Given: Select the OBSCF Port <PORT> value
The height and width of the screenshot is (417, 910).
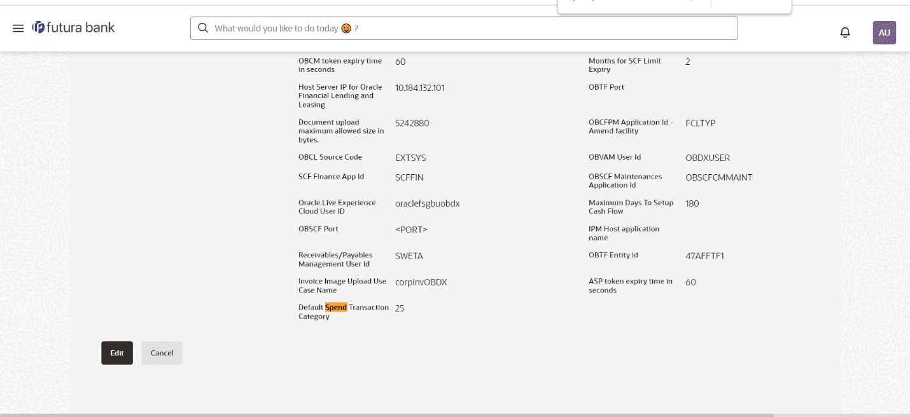Looking at the screenshot, I should (411, 229).
